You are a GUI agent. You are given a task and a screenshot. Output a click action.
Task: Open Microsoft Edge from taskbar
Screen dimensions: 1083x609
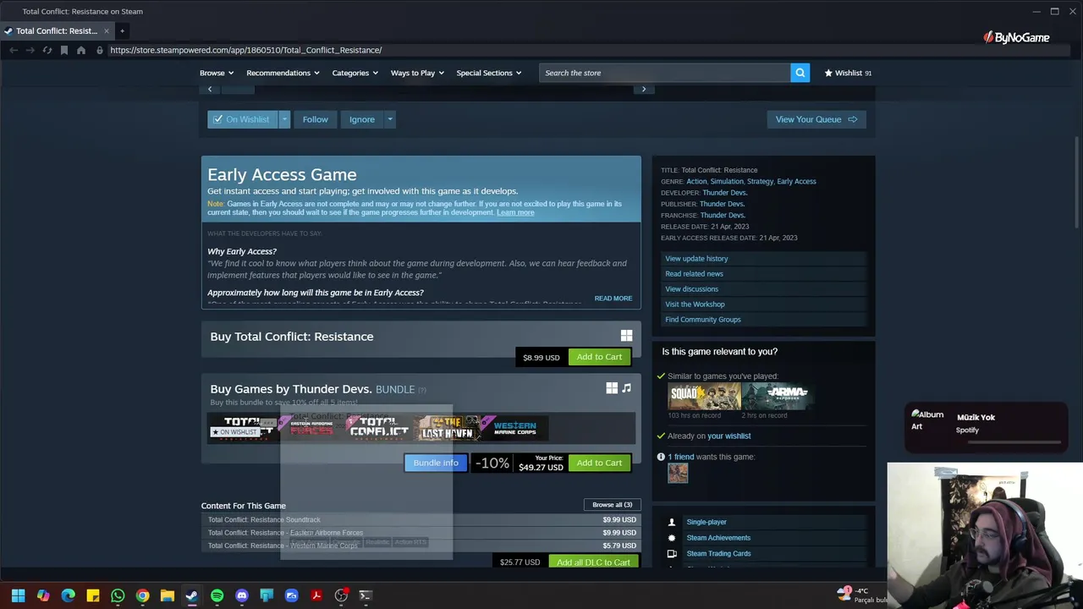pos(68,595)
